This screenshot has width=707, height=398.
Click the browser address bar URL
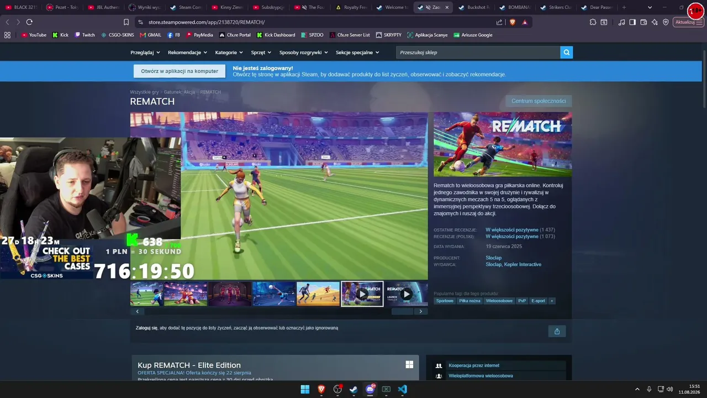point(207,22)
